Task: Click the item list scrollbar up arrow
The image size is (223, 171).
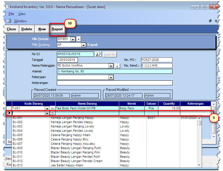Action: click(199, 118)
